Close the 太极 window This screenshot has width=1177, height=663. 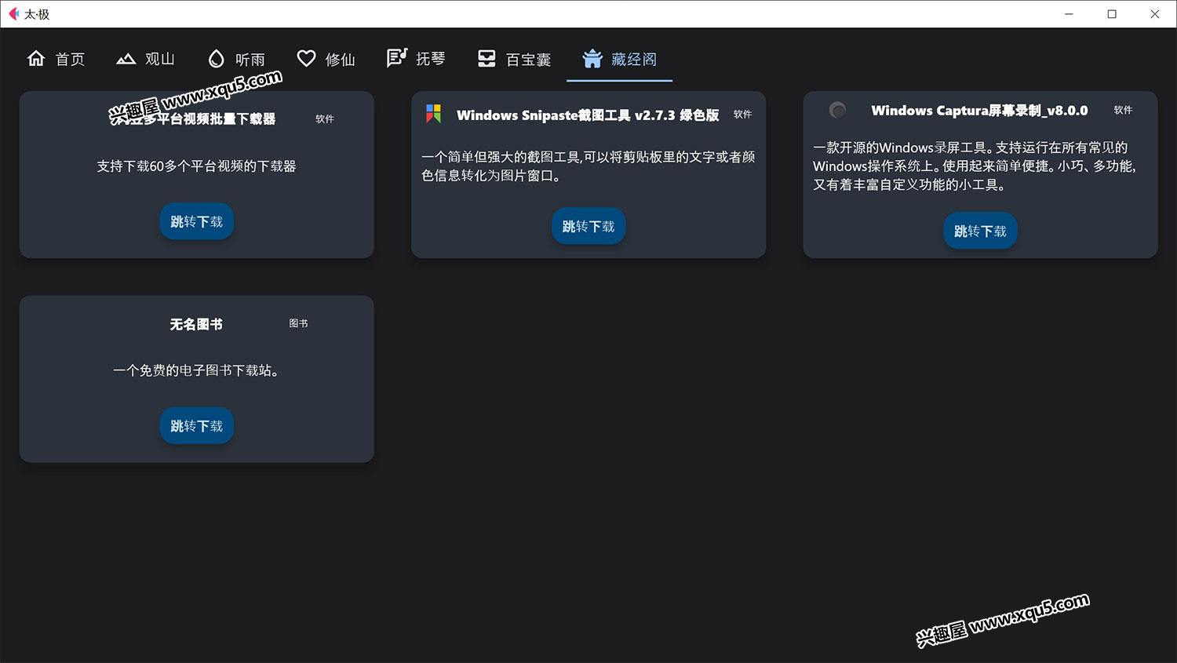click(x=1155, y=14)
